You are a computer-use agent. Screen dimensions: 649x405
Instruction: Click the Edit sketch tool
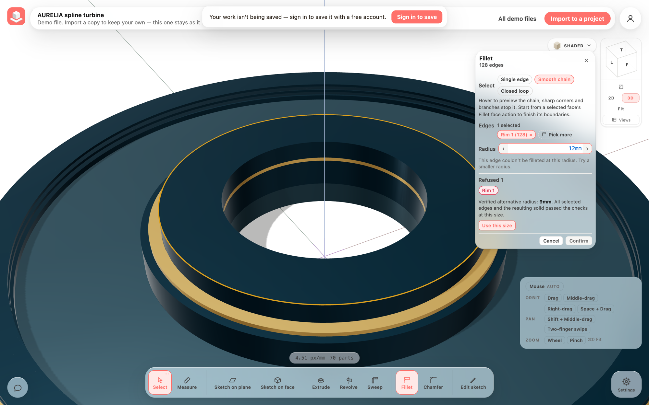(x=473, y=383)
